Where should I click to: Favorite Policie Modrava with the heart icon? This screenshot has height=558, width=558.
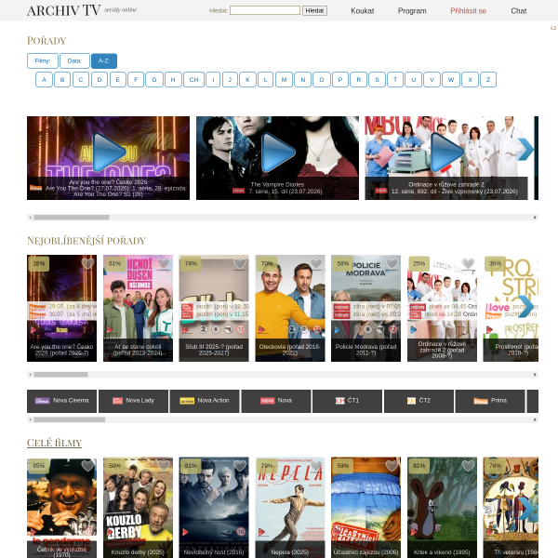click(x=392, y=264)
